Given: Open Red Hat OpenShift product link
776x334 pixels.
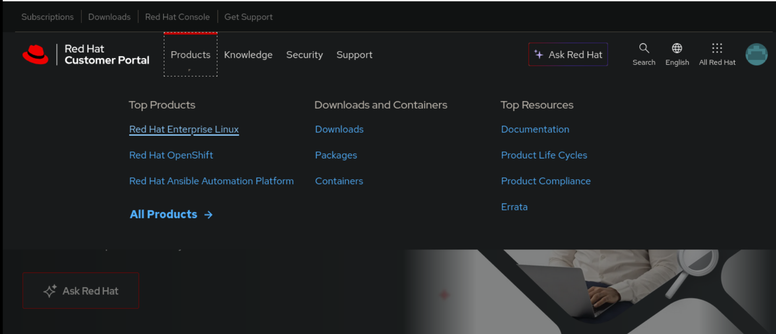Looking at the screenshot, I should pos(171,155).
